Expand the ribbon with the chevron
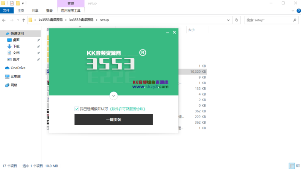 coord(293,11)
